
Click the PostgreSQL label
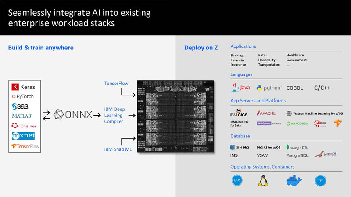point(297,155)
